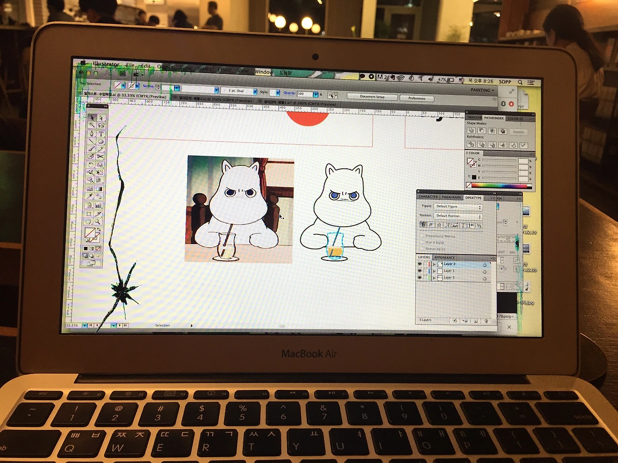
Task: Open the PAINTING workspace switcher
Action: click(x=482, y=90)
